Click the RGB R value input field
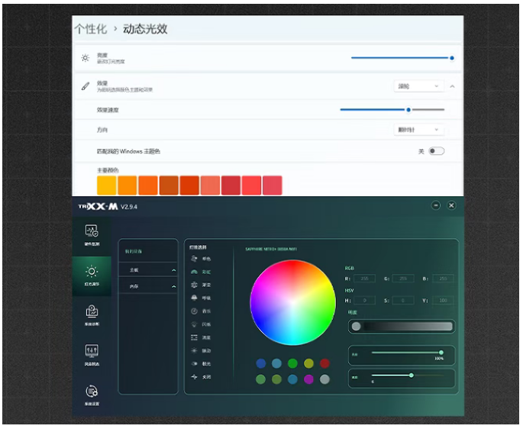 (362, 279)
